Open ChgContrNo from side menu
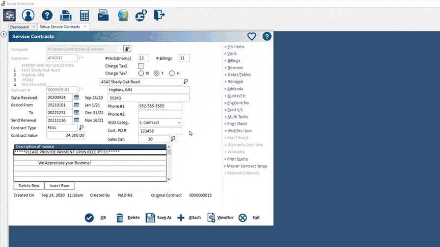 click(x=238, y=103)
